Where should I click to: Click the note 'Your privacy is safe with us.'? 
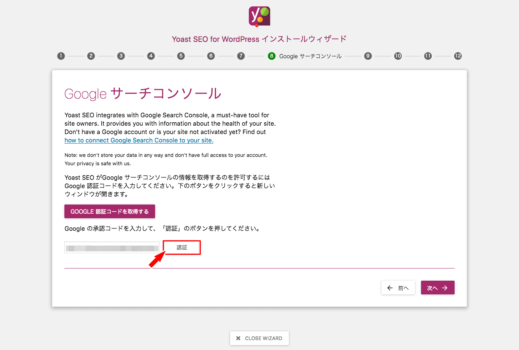coord(98,163)
